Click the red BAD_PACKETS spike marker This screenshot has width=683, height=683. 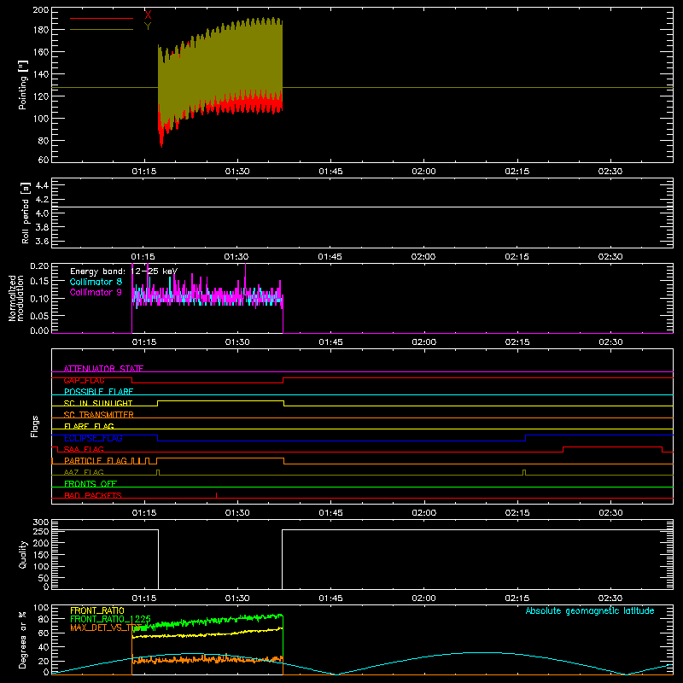tap(217, 495)
